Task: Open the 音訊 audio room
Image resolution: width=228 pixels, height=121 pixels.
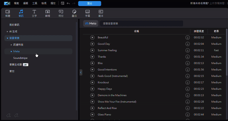Action: tap(21, 13)
